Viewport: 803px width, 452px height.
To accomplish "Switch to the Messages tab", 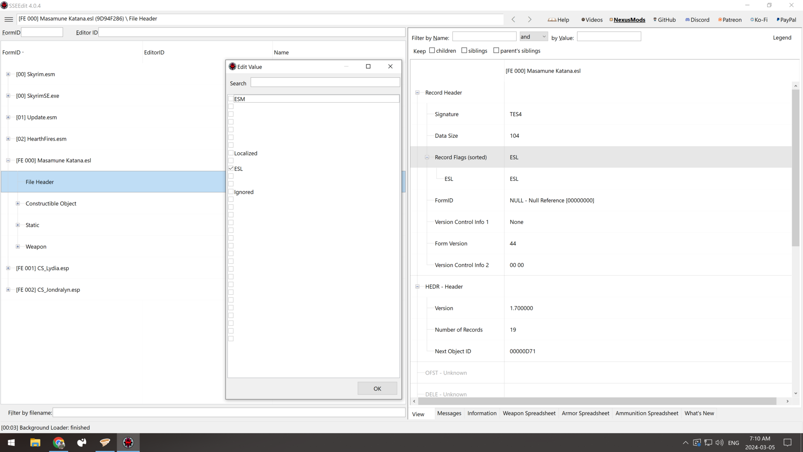I will click(449, 413).
